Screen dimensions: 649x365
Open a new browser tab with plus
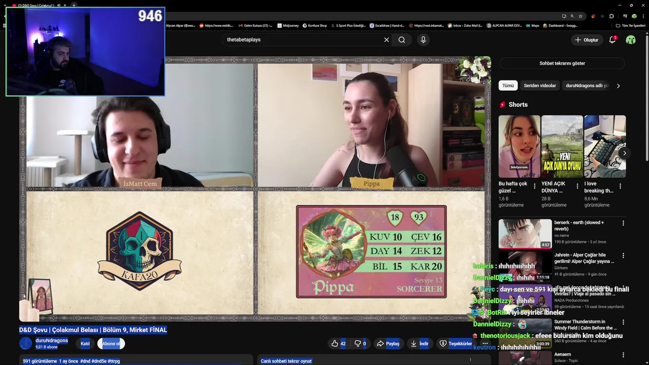pos(74,5)
